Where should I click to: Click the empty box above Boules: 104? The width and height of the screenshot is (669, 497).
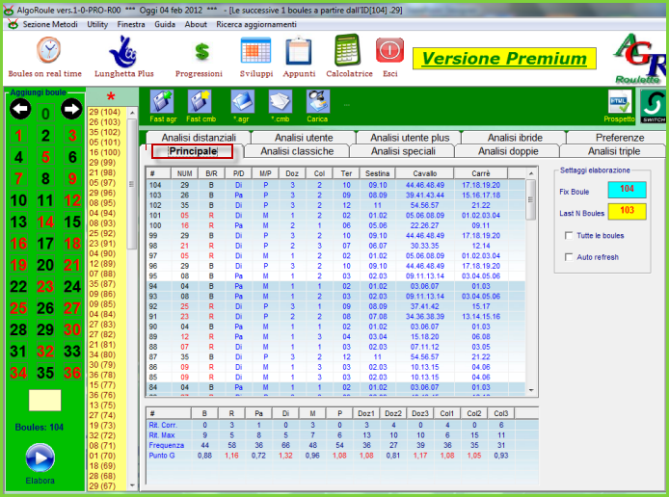click(44, 401)
